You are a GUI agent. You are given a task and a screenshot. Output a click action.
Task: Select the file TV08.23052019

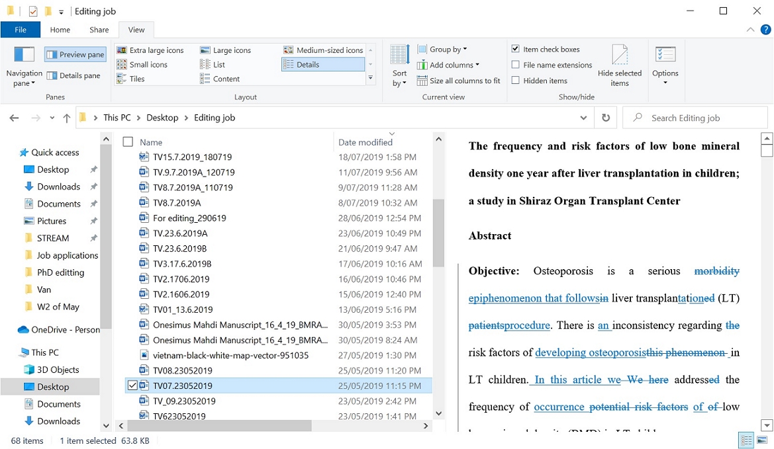pos(182,370)
